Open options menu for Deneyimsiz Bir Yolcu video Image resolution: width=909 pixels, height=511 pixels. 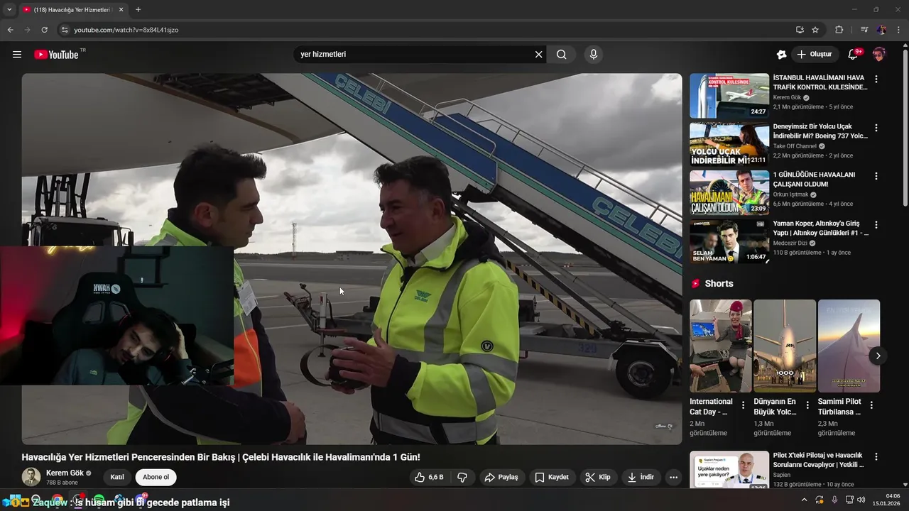pos(876,128)
